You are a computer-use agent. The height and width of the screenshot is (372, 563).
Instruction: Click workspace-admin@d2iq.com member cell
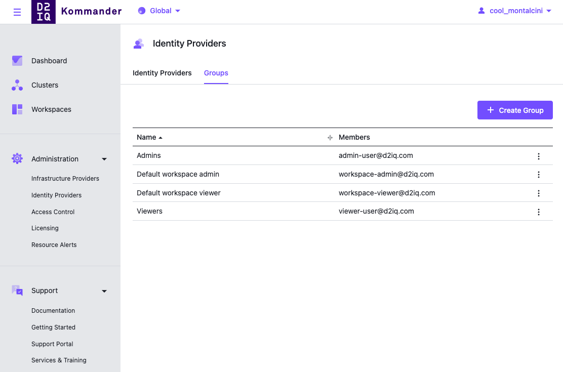pos(386,174)
